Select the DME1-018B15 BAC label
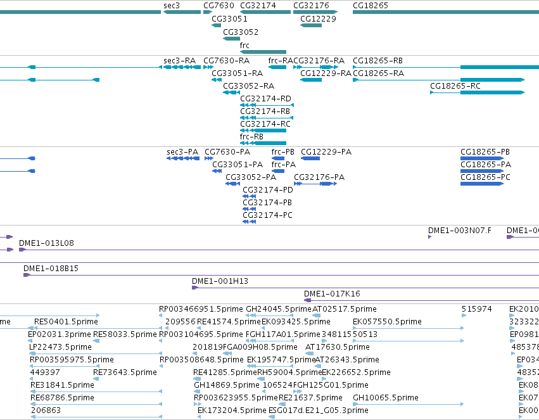 (51, 269)
